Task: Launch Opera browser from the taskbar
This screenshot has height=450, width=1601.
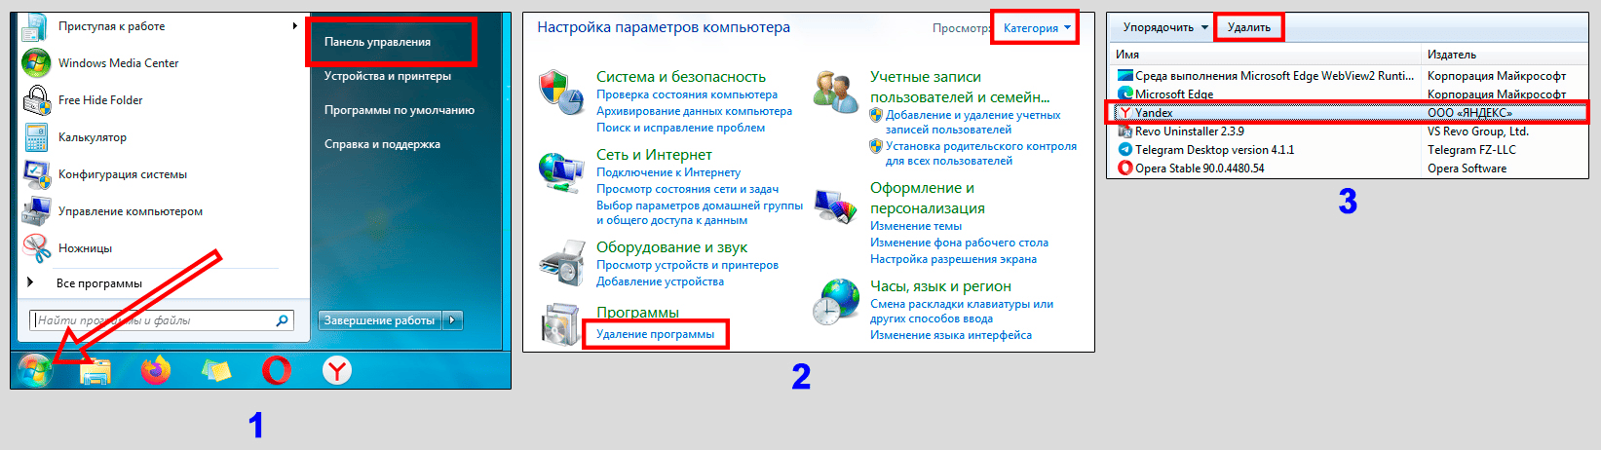Action: (x=277, y=370)
